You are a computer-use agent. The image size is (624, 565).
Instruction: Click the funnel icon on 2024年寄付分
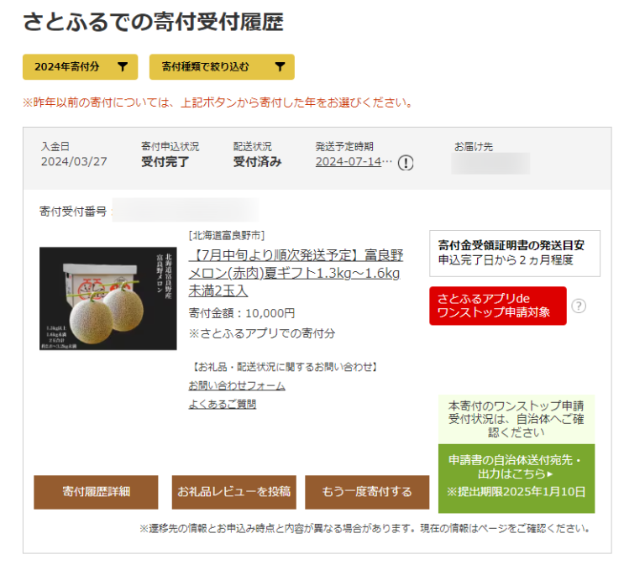123,67
